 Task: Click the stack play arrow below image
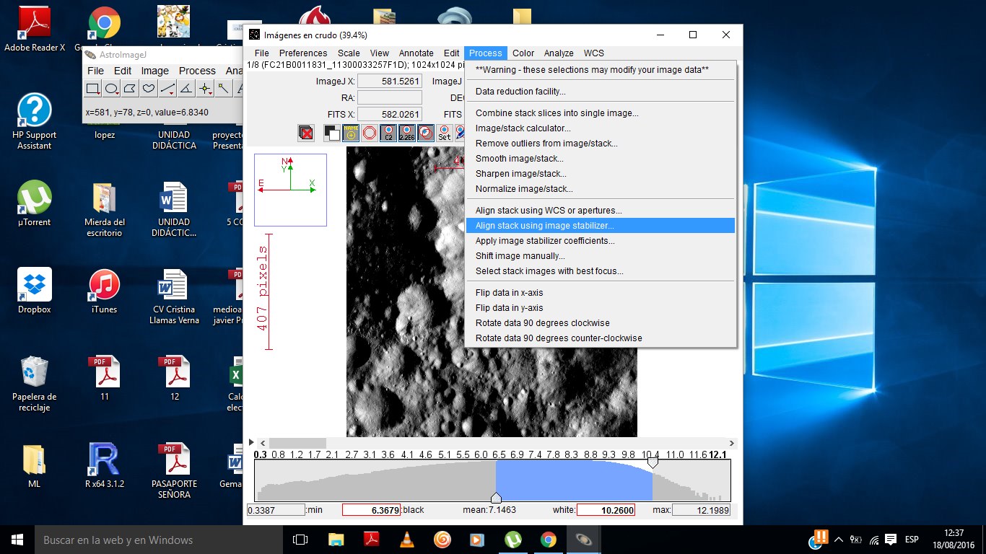[250, 442]
